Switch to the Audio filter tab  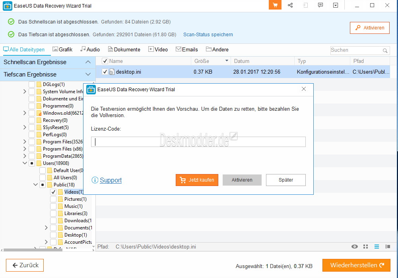click(x=90, y=49)
